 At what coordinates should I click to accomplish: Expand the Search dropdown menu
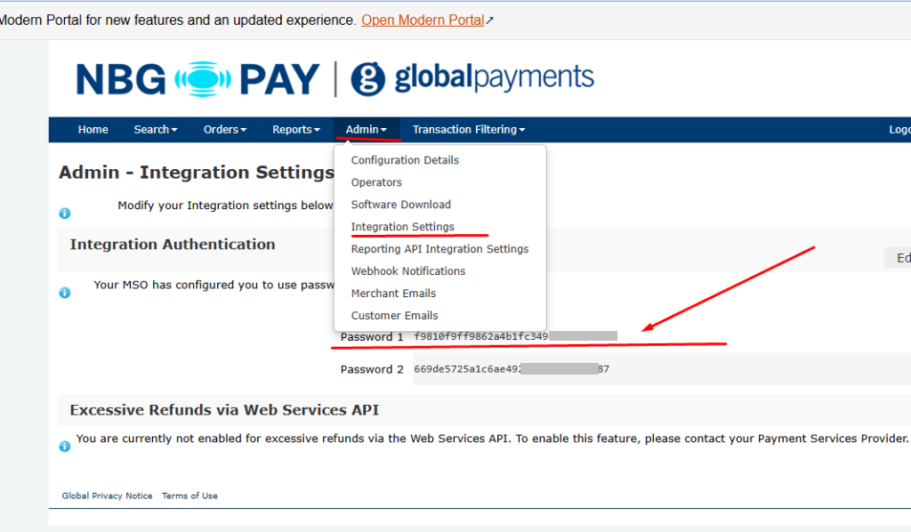[x=155, y=130]
